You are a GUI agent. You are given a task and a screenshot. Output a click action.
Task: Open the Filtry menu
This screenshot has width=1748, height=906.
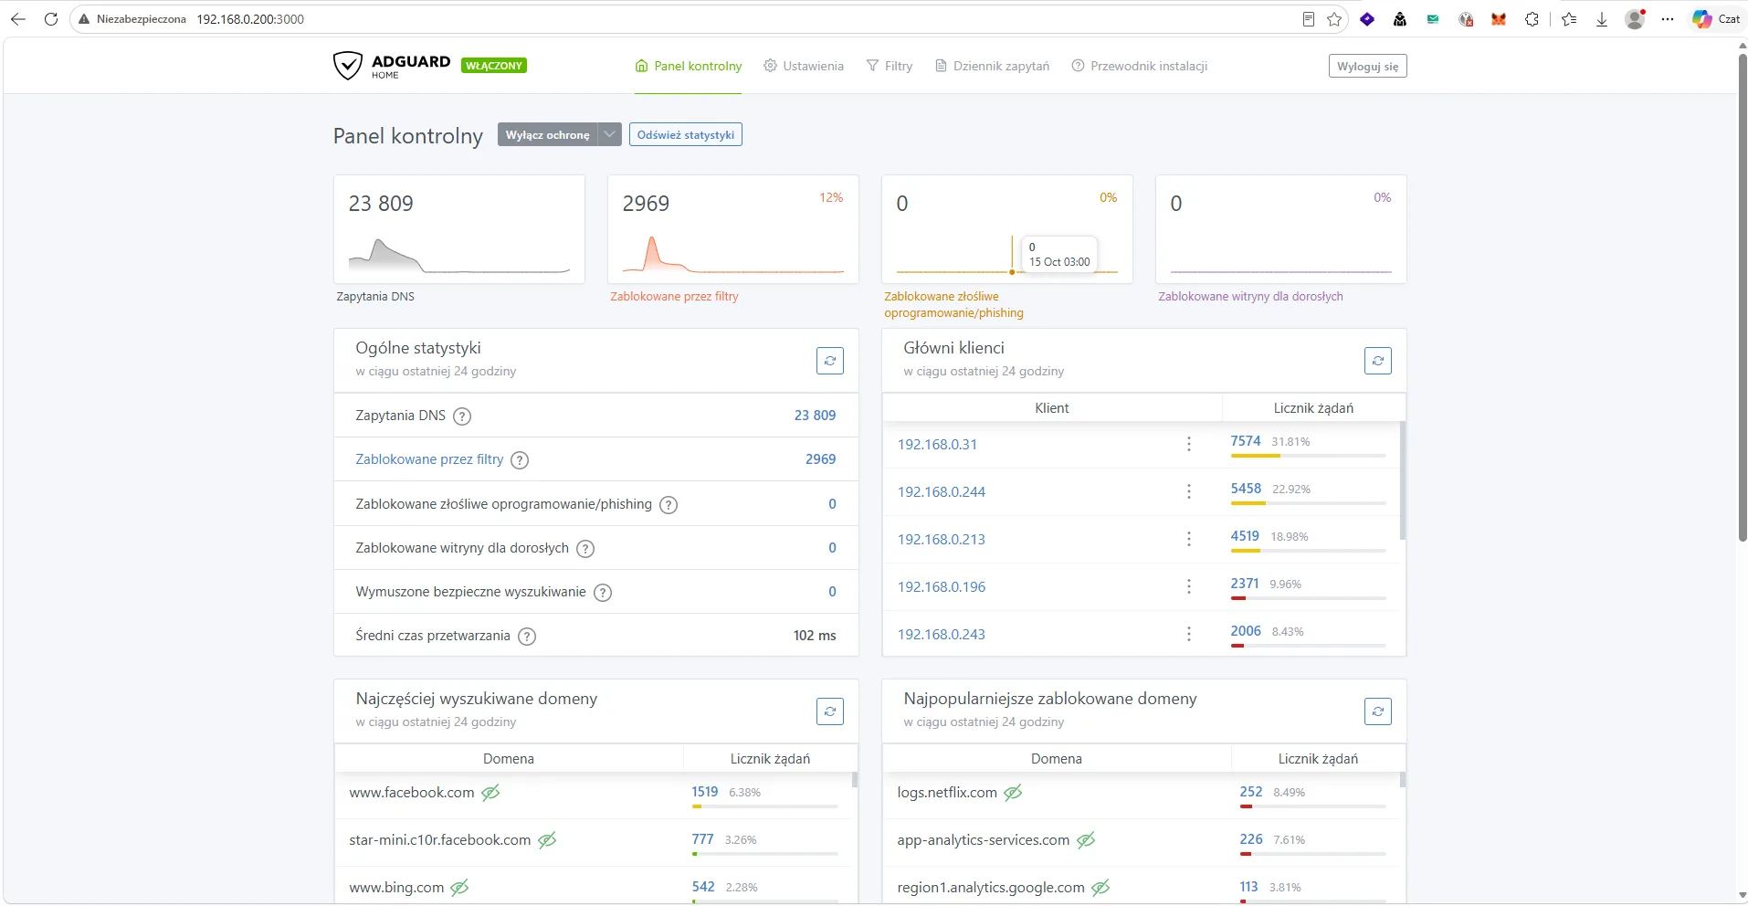[x=890, y=66]
